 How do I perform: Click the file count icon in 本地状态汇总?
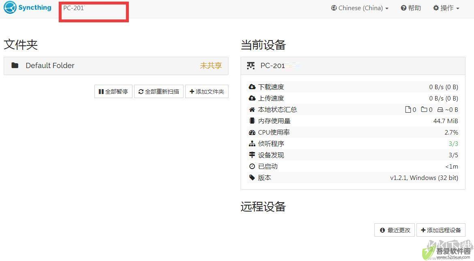408,109
